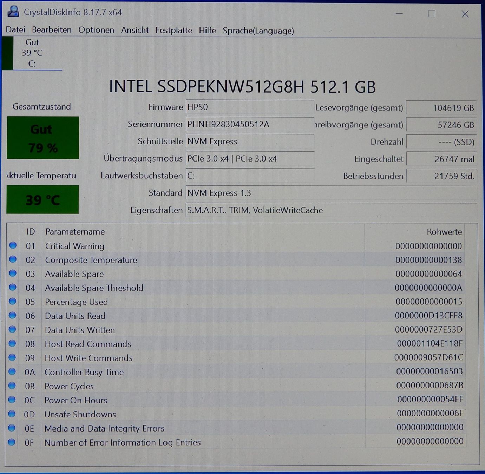485x474 pixels.
Task: Click the Betriebsstunden value 21759 Std.
Action: point(441,176)
